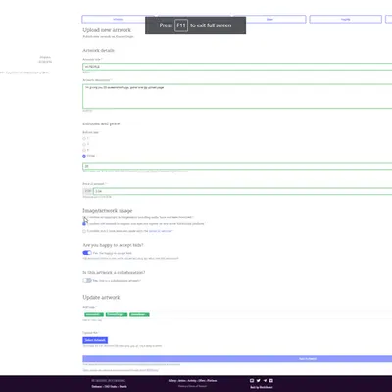Image resolution: width=392 pixels, height=392 pixels.
Task: Select the first edition size radio option
Action: coord(84,138)
